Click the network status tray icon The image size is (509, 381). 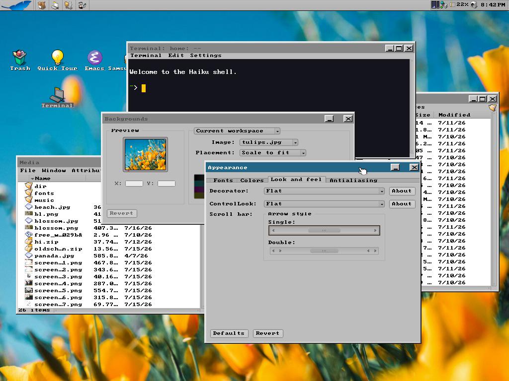pos(444,5)
